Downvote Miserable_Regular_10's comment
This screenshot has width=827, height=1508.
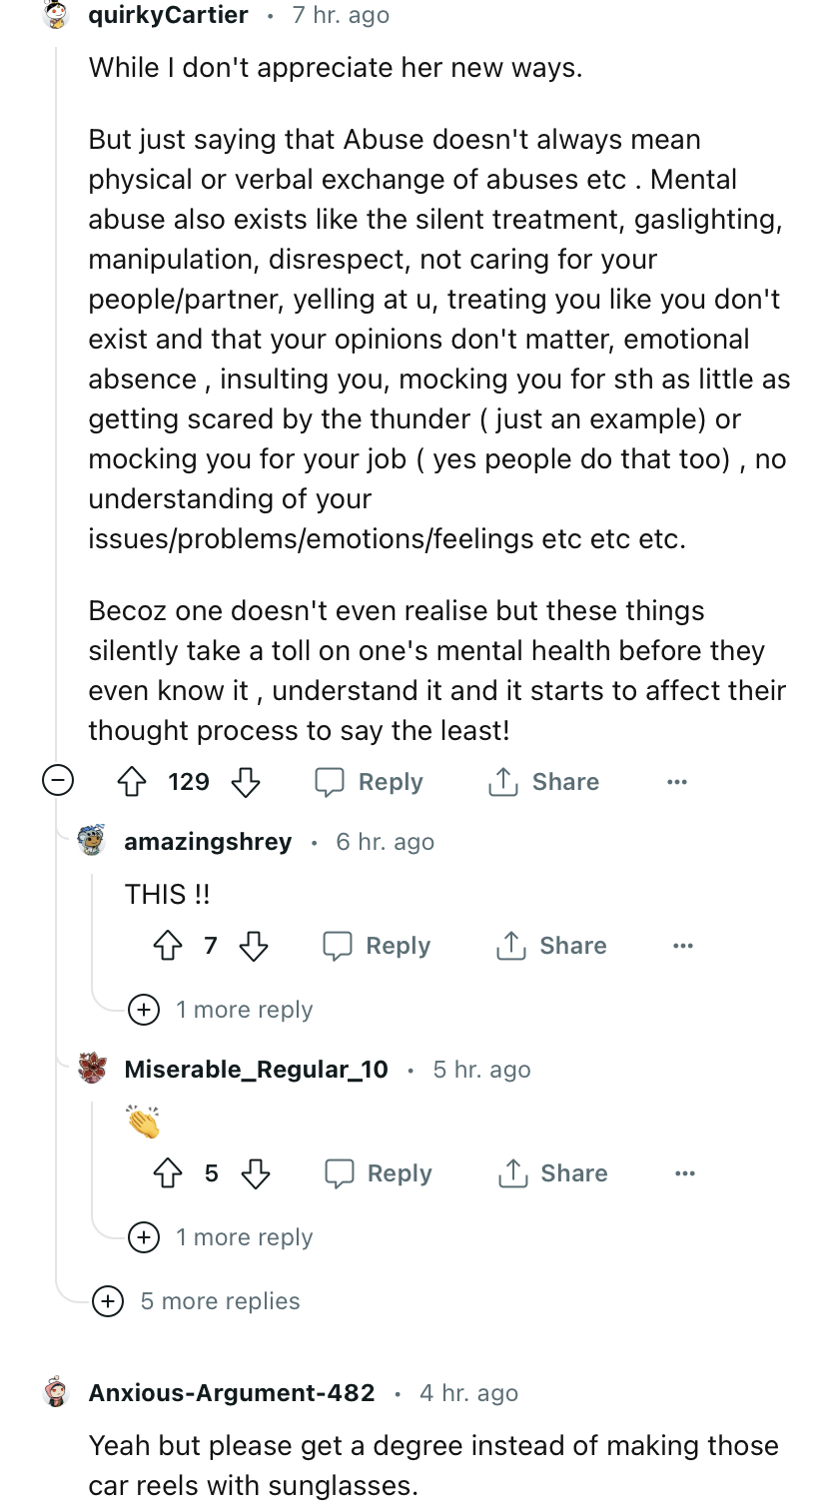click(x=256, y=1173)
